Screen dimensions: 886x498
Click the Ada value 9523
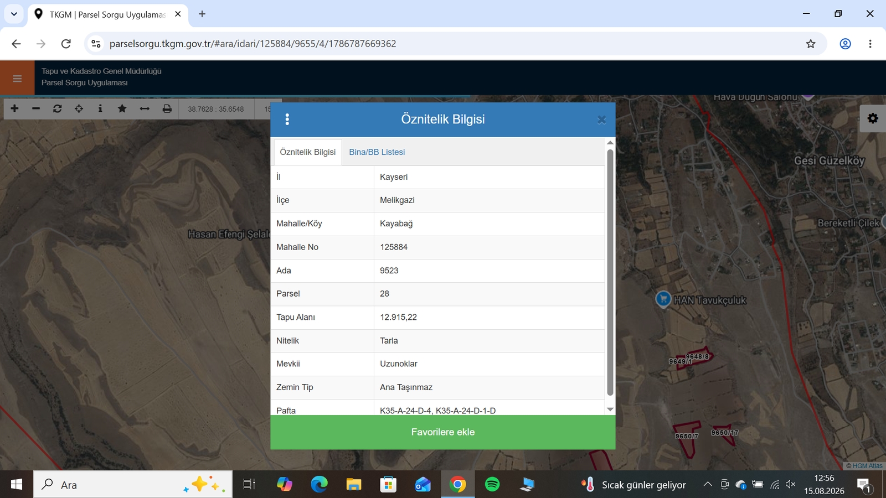tap(389, 271)
